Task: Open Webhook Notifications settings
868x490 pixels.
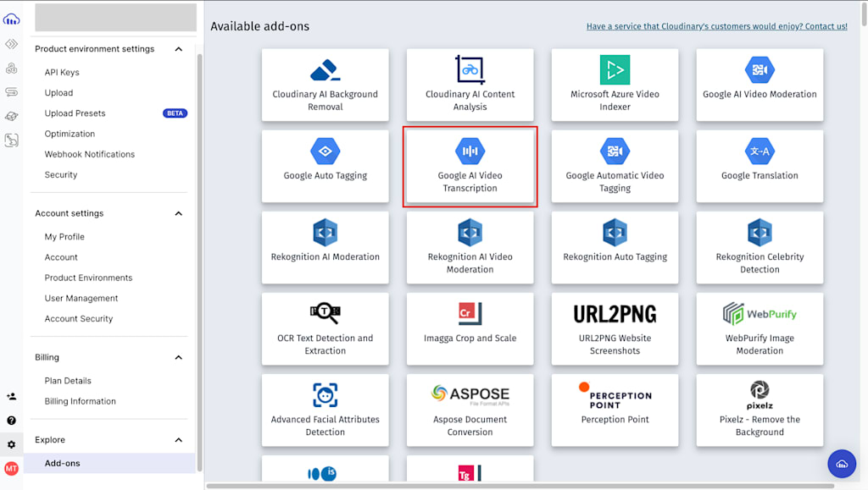Action: [x=90, y=154]
